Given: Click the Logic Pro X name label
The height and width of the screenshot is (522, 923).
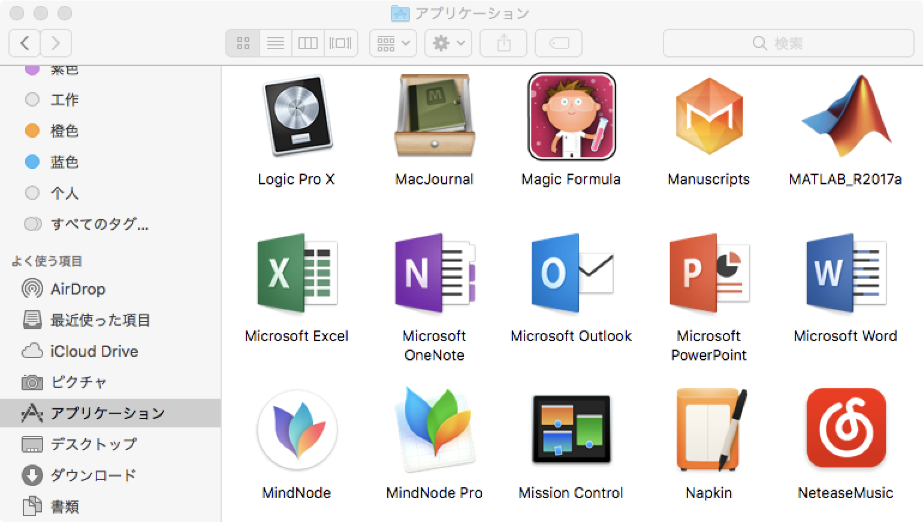Looking at the screenshot, I should 297,179.
